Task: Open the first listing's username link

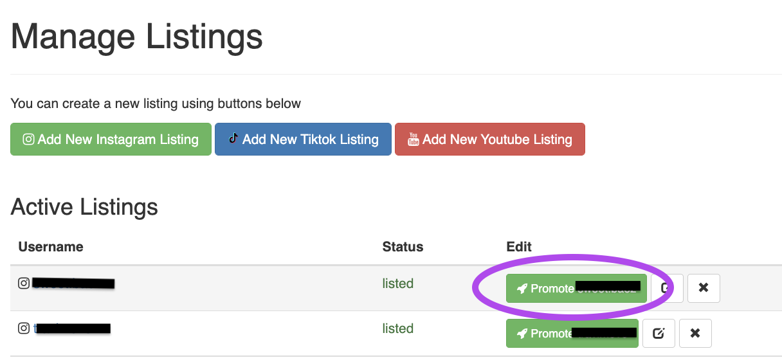Action: click(x=73, y=283)
